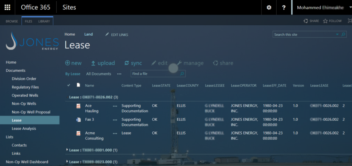
Task: Toggle the select all checkmark column header
Action: (69, 85)
